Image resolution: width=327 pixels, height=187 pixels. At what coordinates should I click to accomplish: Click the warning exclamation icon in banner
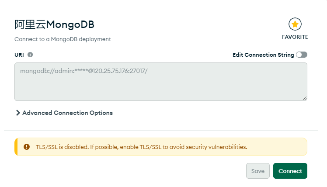27,147
